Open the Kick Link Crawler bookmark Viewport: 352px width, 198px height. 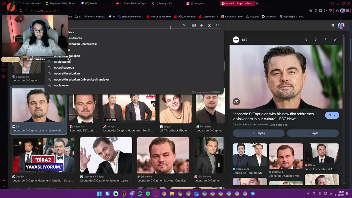[x=232, y=16]
